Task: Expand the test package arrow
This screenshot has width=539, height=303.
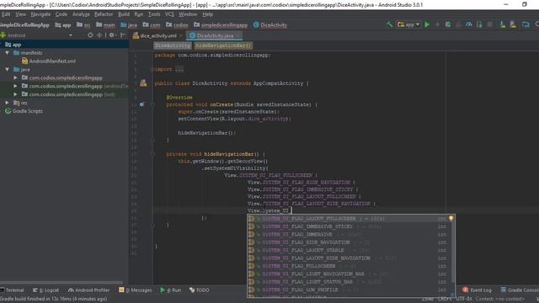Action: pyautogui.click(x=15, y=94)
